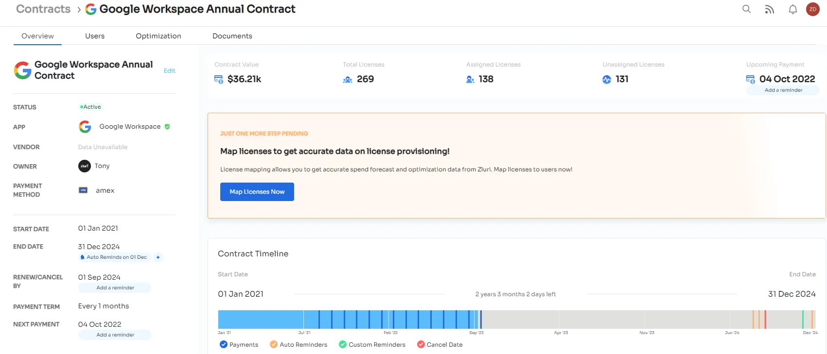Click the Google logo in breadcrumb title

point(91,9)
